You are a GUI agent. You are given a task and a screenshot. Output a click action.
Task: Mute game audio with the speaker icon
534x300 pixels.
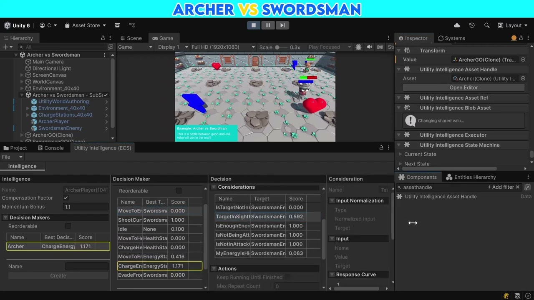[x=369, y=47]
